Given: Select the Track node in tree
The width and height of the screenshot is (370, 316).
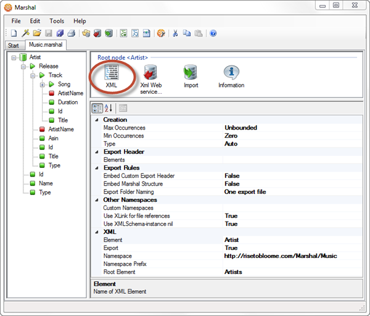Looking at the screenshot, I should click(55, 75).
